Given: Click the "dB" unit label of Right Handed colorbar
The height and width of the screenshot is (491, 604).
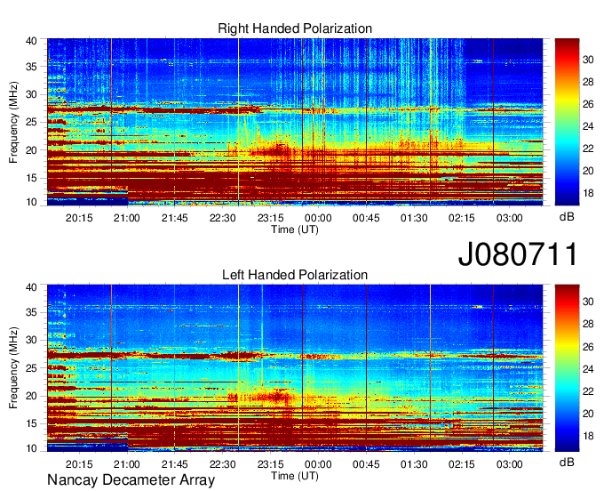Looking at the screenshot, I should pyautogui.click(x=567, y=217).
